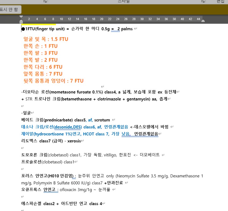Viewport: 228px width, 211px height.
Task: Place cursor on 도모호론 크림 text
Action: [x=34, y=155]
